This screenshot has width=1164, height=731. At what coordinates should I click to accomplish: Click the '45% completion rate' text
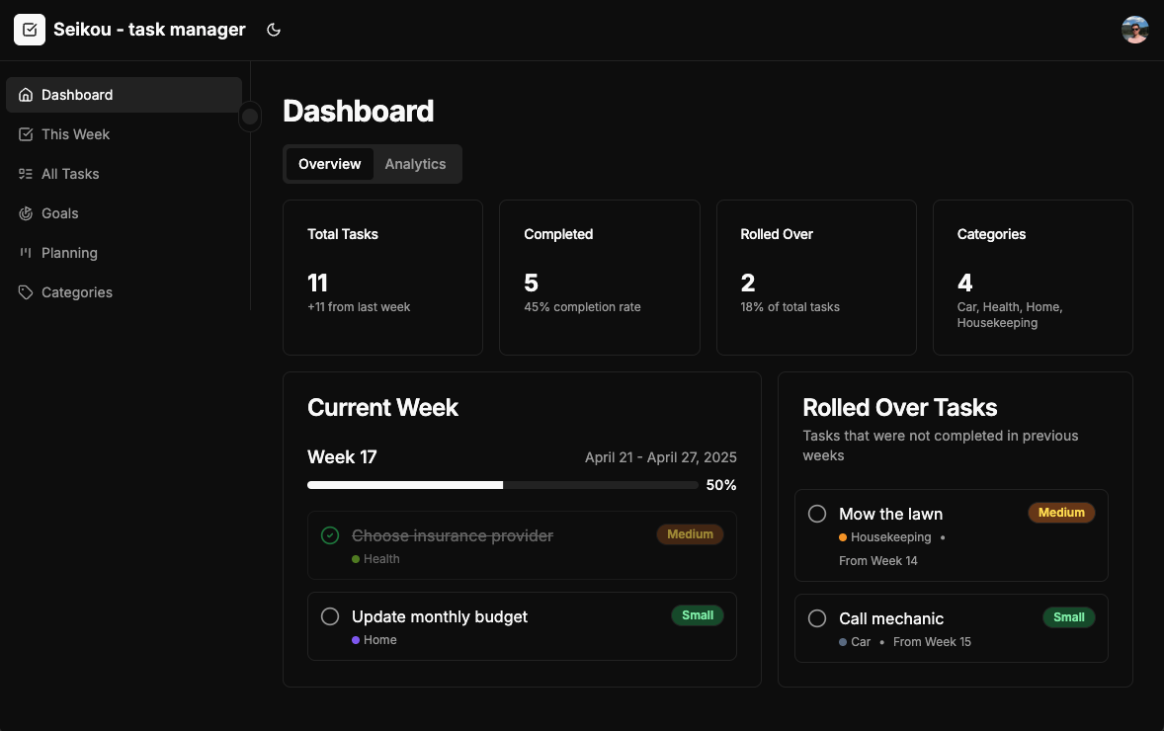(x=582, y=307)
